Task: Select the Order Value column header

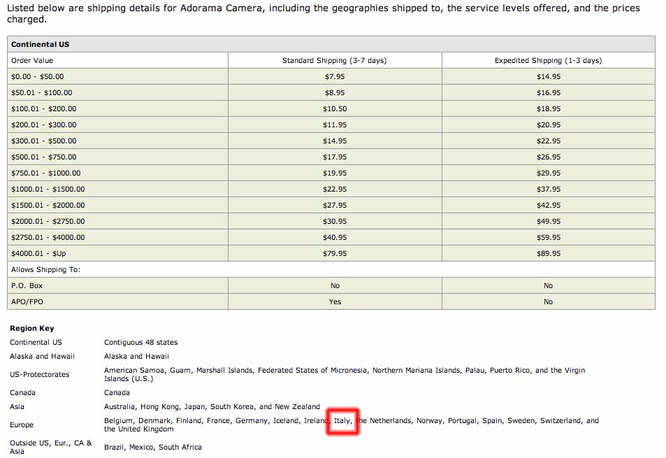Action: pos(32,61)
